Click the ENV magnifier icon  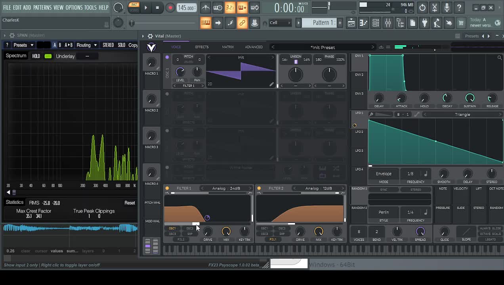click(x=499, y=58)
